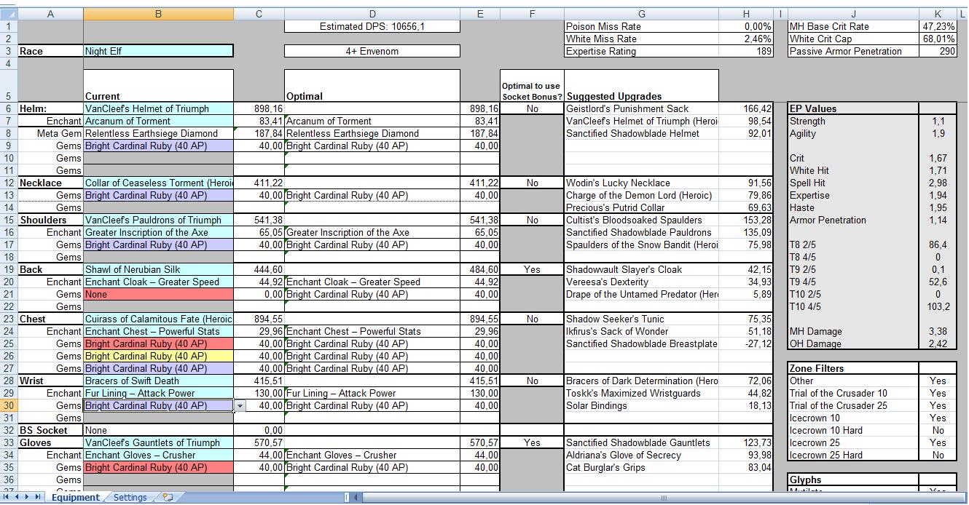The width and height of the screenshot is (969, 505).
Task: Toggle Other zone filter value
Action: click(x=938, y=381)
